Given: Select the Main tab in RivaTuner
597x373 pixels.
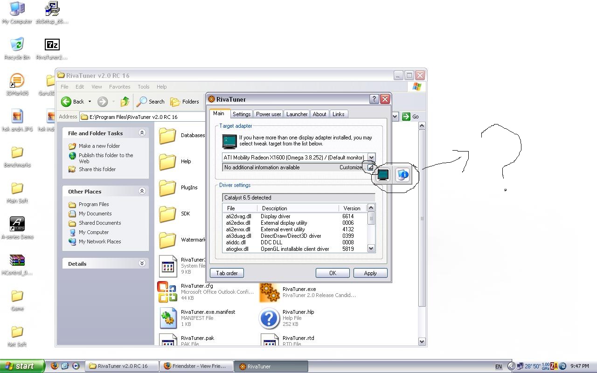Looking at the screenshot, I should pos(219,113).
